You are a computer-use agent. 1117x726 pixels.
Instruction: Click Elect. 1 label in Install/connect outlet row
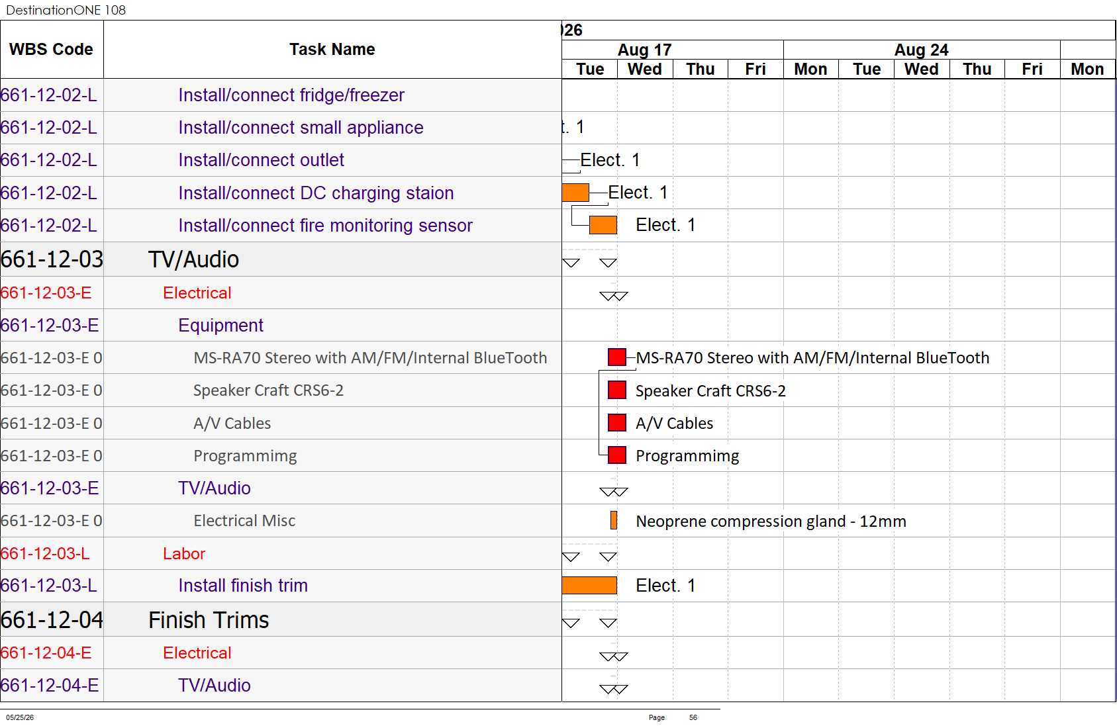point(610,160)
